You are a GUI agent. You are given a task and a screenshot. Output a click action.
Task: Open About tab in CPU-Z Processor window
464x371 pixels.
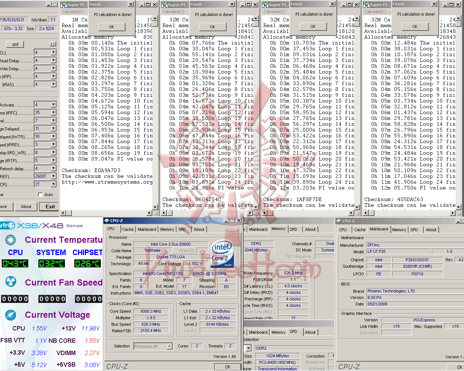[x=199, y=229]
